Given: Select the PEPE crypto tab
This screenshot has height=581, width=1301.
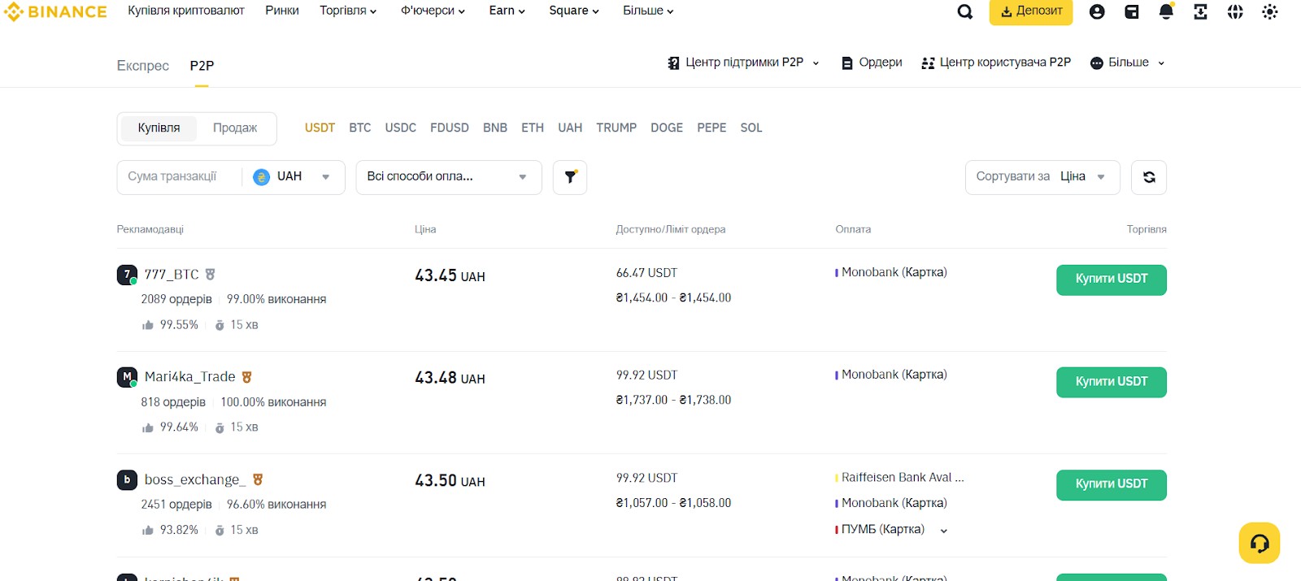Looking at the screenshot, I should [x=711, y=128].
